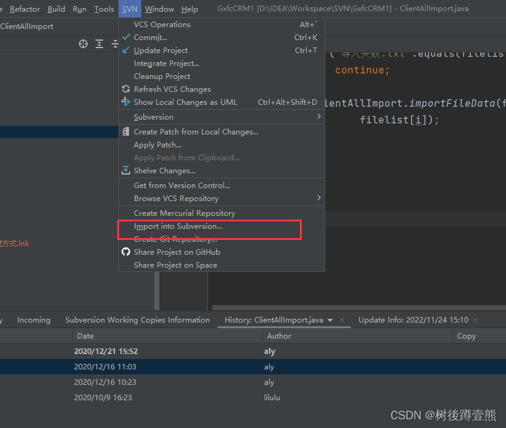
Task: Click importFileData in the editor
Action: click(452, 103)
